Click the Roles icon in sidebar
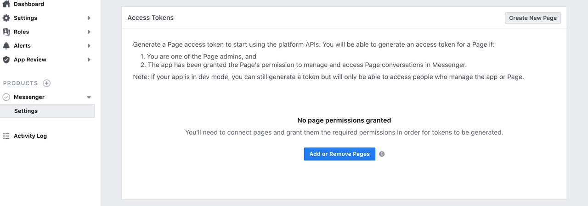 pos(6,32)
